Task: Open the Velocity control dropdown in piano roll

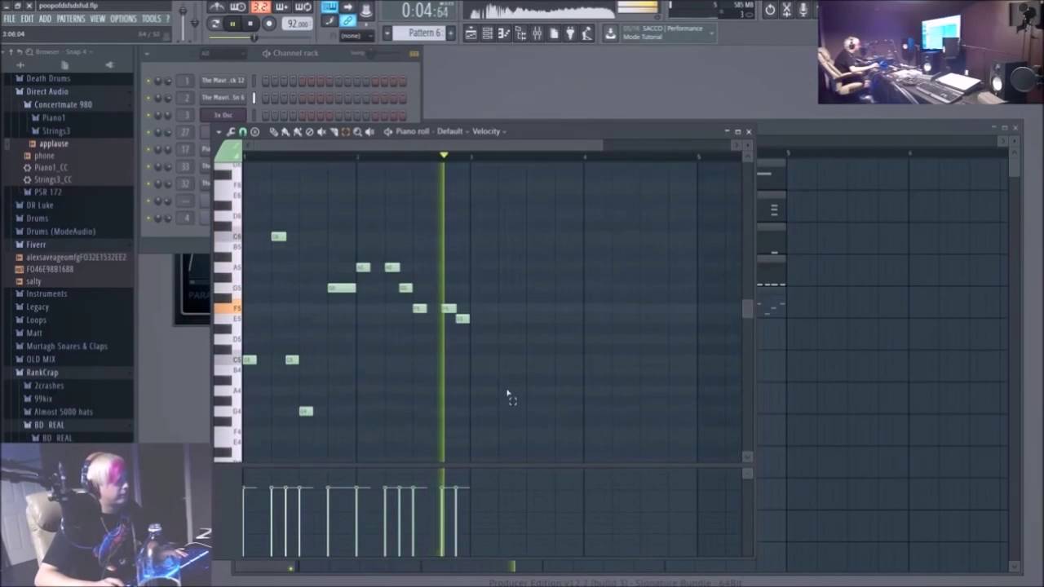Action: tap(489, 131)
